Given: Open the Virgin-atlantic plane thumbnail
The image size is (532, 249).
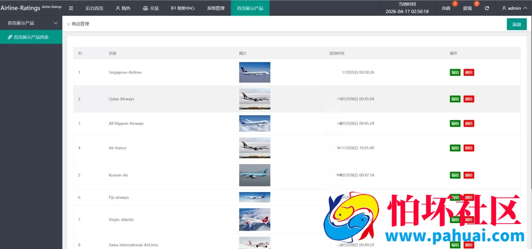Looking at the screenshot, I should [255, 220].
